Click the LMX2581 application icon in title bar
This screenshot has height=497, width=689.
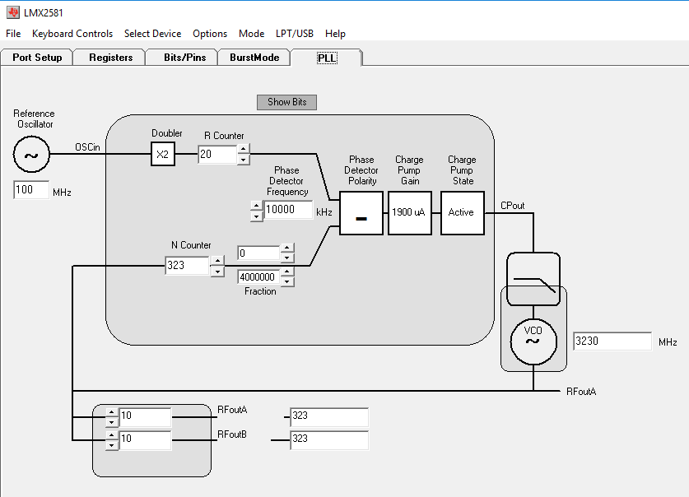click(x=12, y=12)
